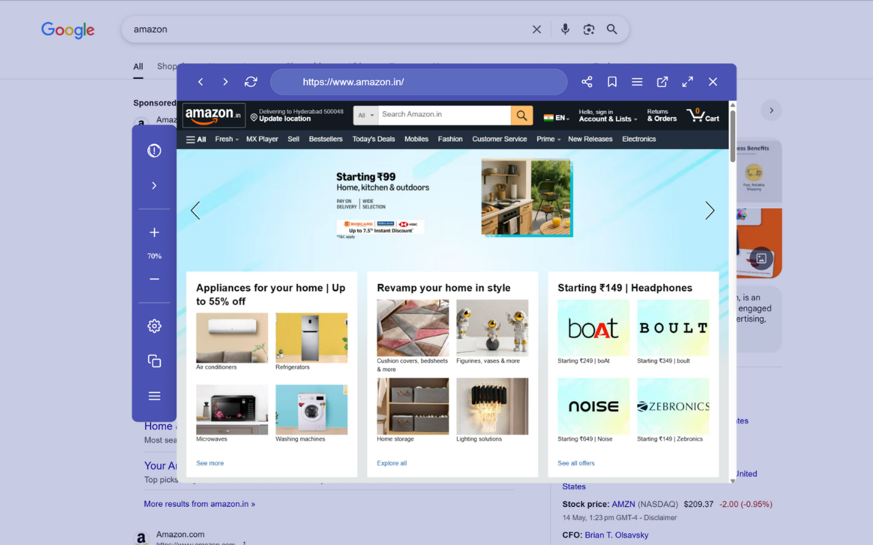Start Google voice search microphone
The image size is (873, 545).
coord(565,29)
